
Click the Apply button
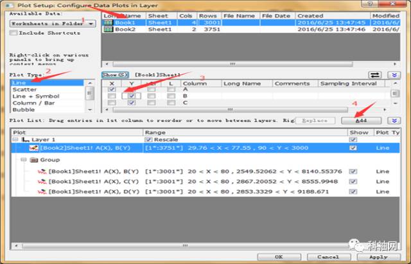pos(378,257)
